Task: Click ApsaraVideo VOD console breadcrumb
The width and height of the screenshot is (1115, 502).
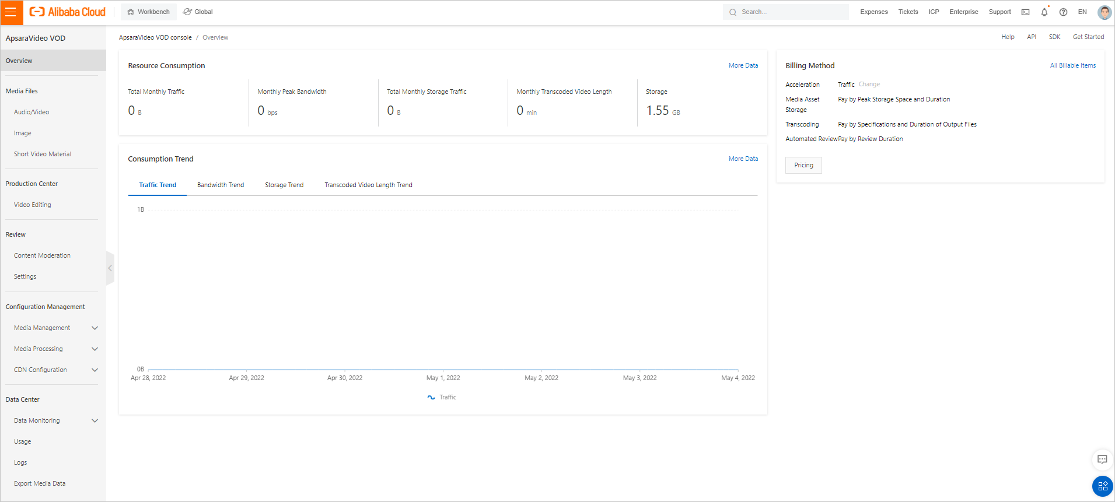Action: (155, 37)
